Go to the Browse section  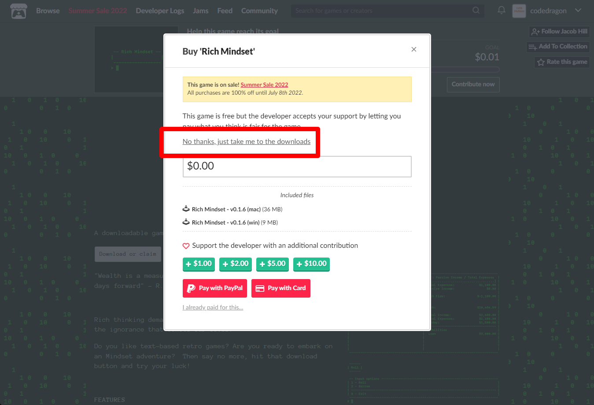point(48,11)
